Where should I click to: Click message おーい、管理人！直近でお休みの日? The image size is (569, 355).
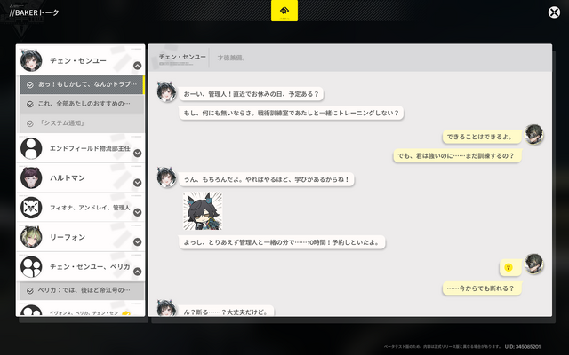click(x=251, y=94)
